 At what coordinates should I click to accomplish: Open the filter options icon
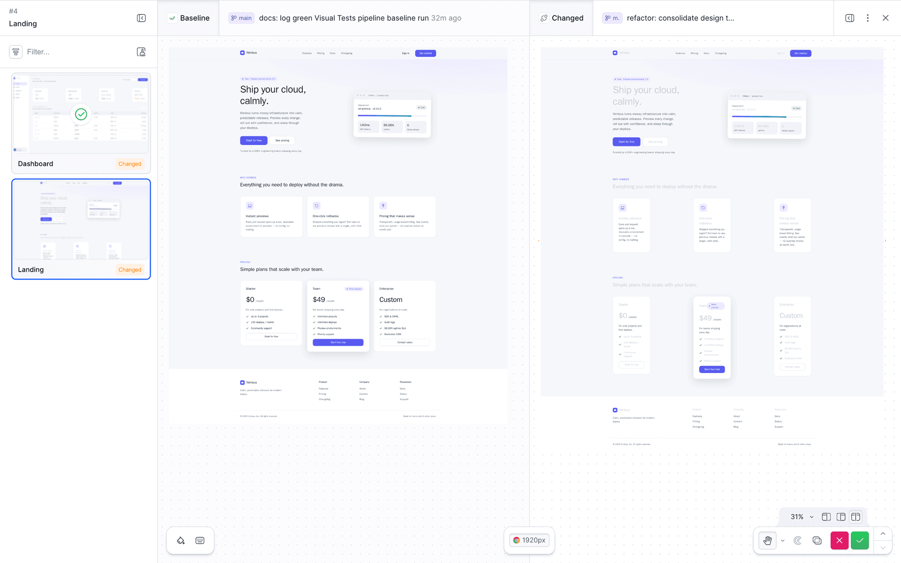[x=16, y=52]
